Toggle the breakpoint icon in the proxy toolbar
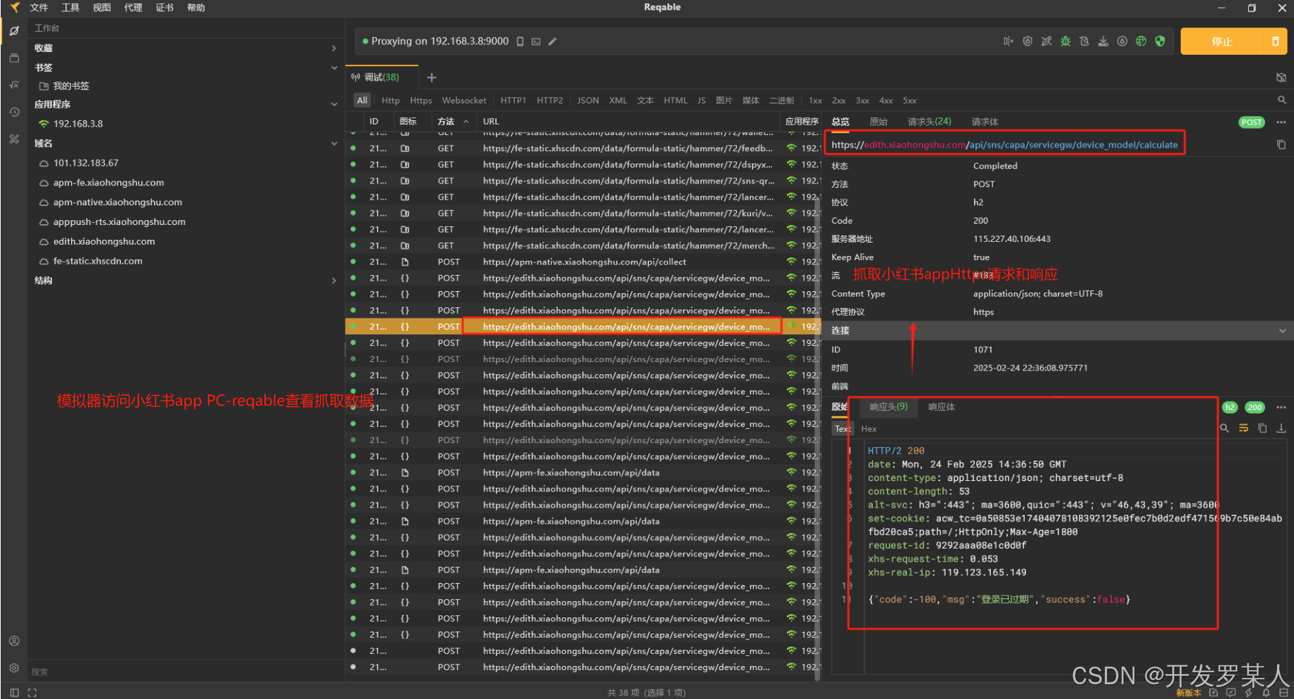This screenshot has width=1294, height=699. [x=1008, y=41]
